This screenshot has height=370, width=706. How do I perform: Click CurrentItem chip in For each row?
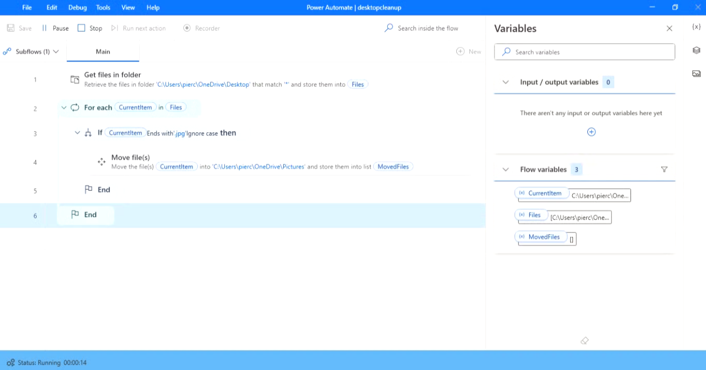click(135, 107)
